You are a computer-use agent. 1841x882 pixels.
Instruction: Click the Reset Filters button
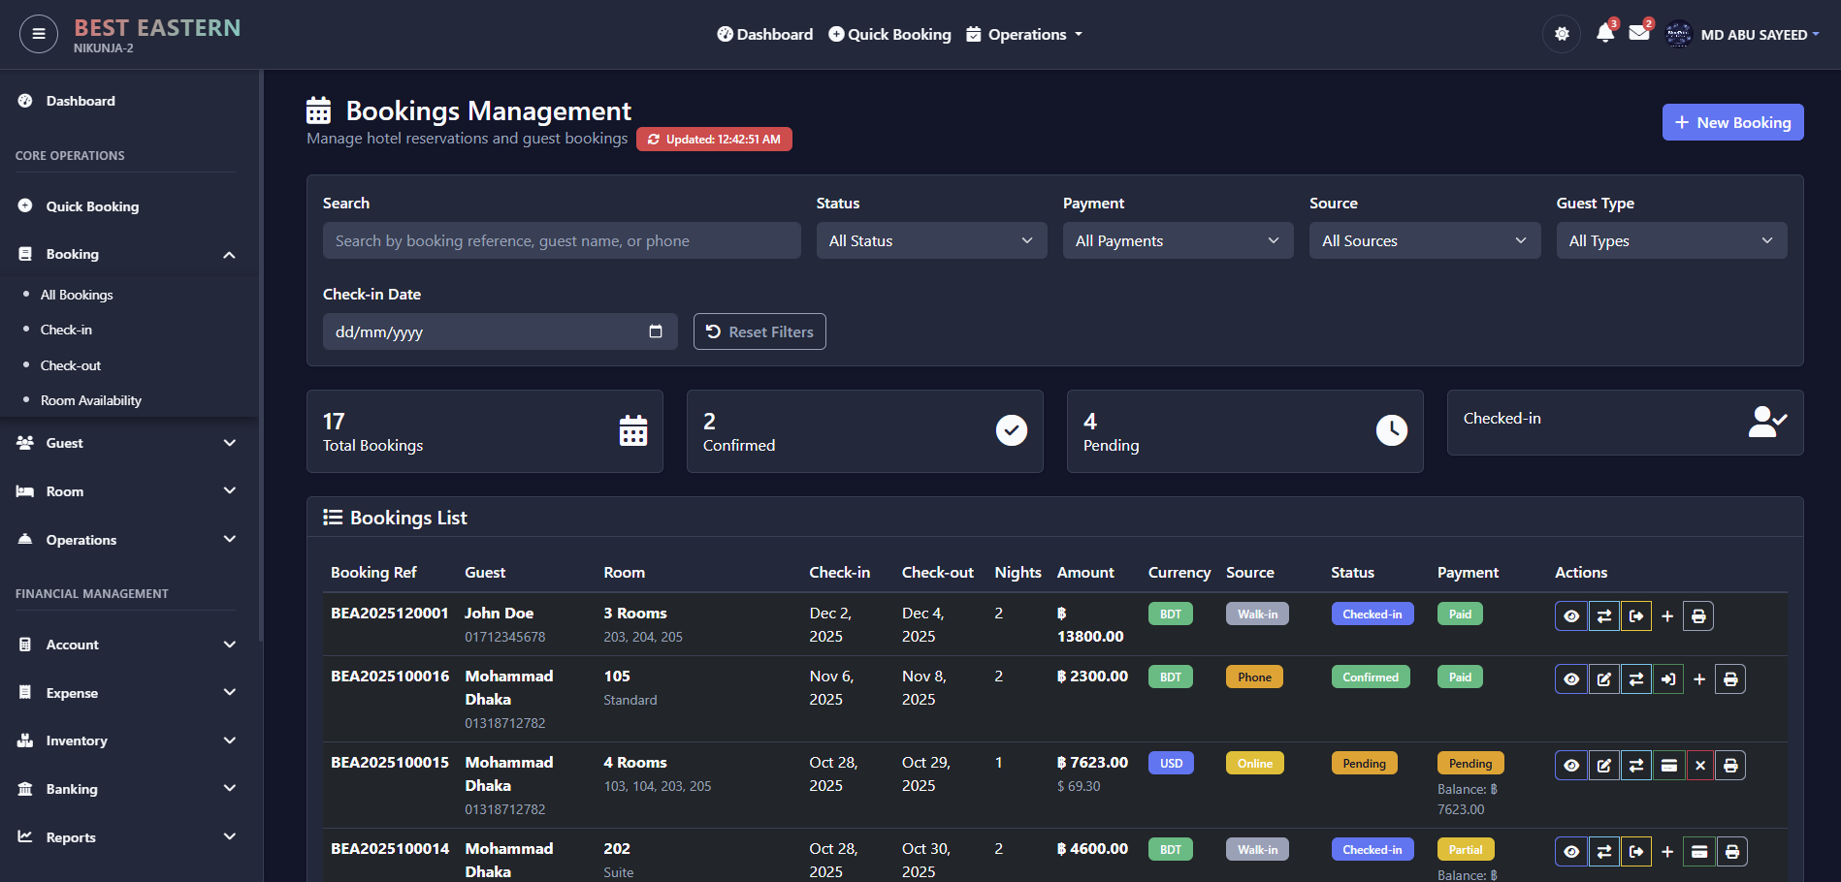(x=759, y=331)
